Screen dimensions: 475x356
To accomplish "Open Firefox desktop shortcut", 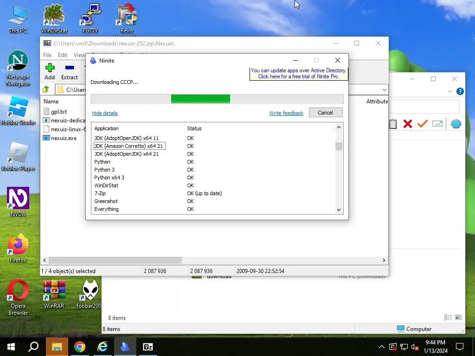I will [18, 248].
